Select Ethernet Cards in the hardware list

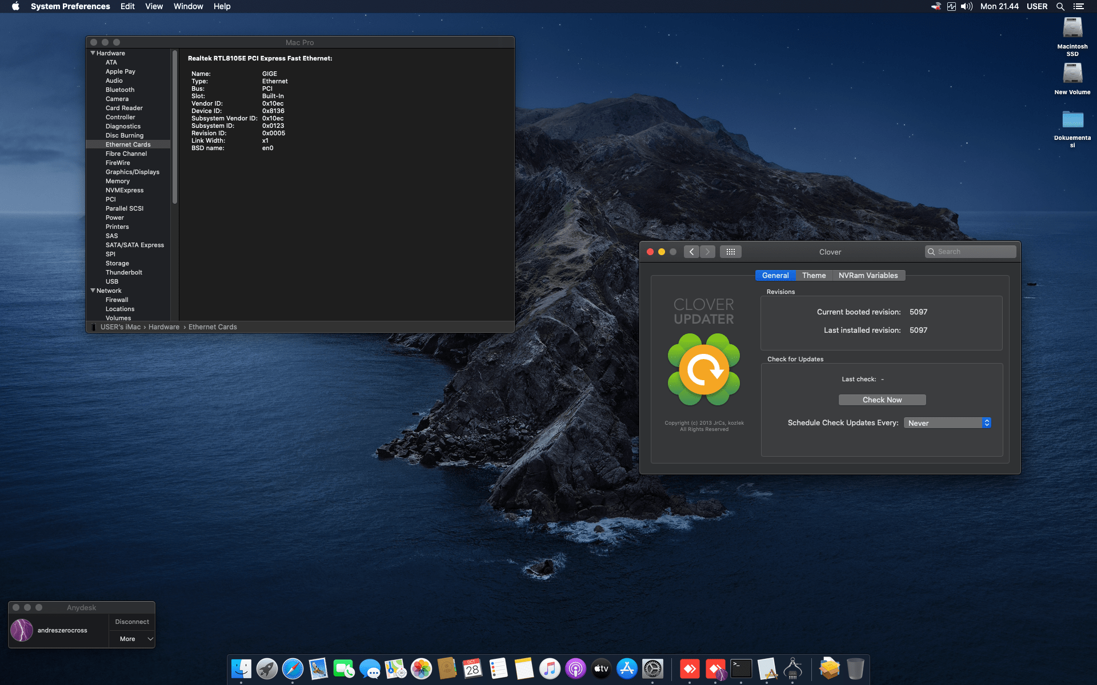(x=128, y=144)
